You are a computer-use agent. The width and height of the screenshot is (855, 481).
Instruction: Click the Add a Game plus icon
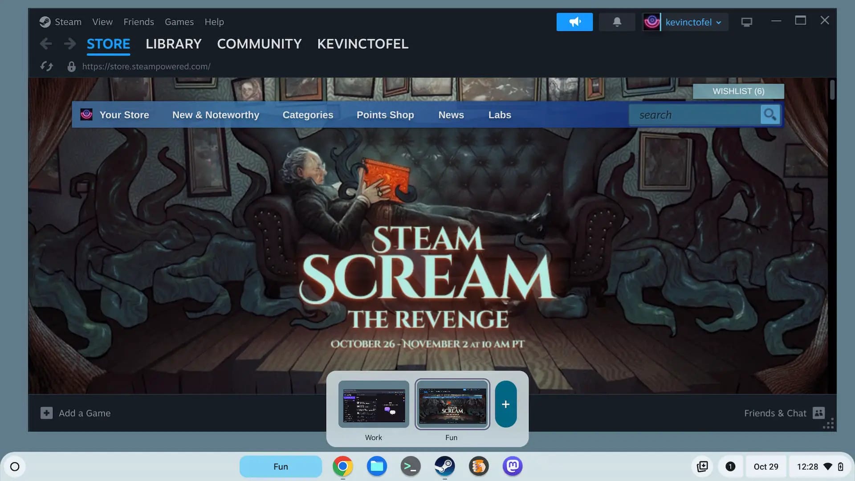pos(46,413)
